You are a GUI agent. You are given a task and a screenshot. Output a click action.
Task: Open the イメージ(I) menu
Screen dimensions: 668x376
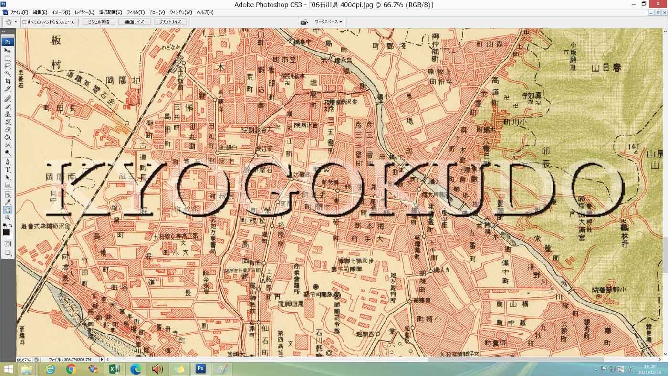point(61,12)
